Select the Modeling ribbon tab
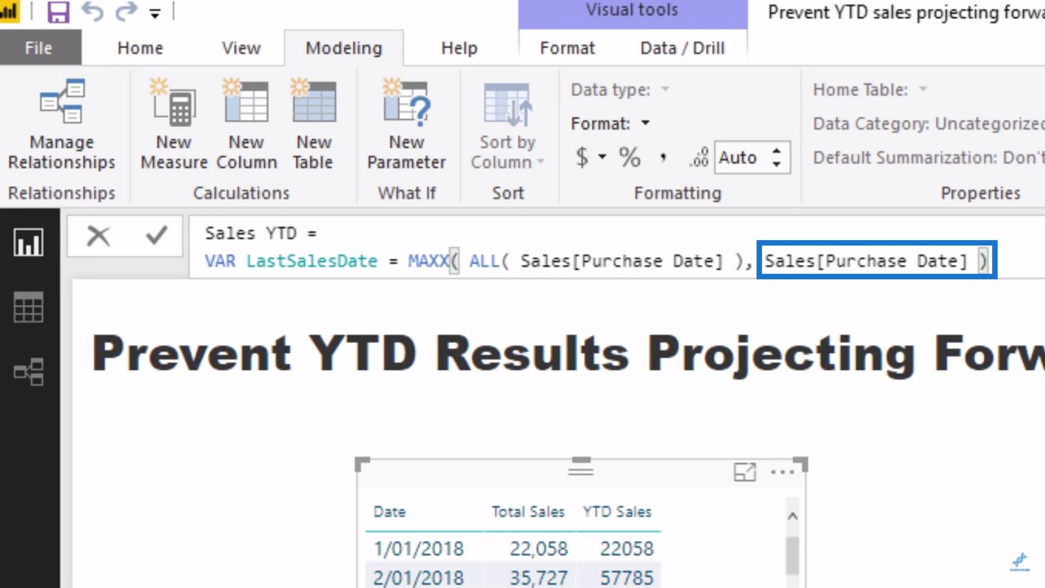This screenshot has height=588, width=1045. click(x=344, y=48)
